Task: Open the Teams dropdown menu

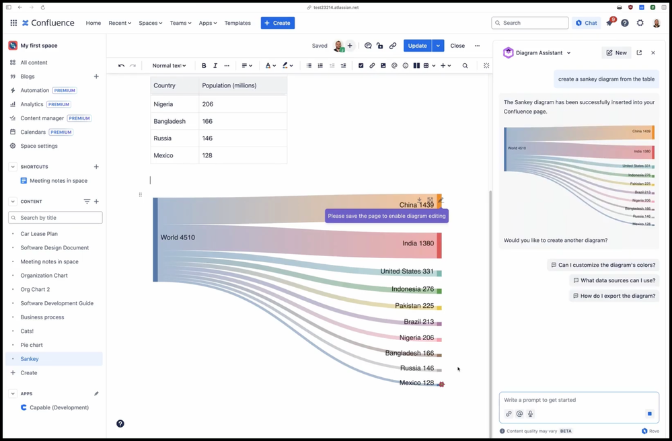Action: 180,23
